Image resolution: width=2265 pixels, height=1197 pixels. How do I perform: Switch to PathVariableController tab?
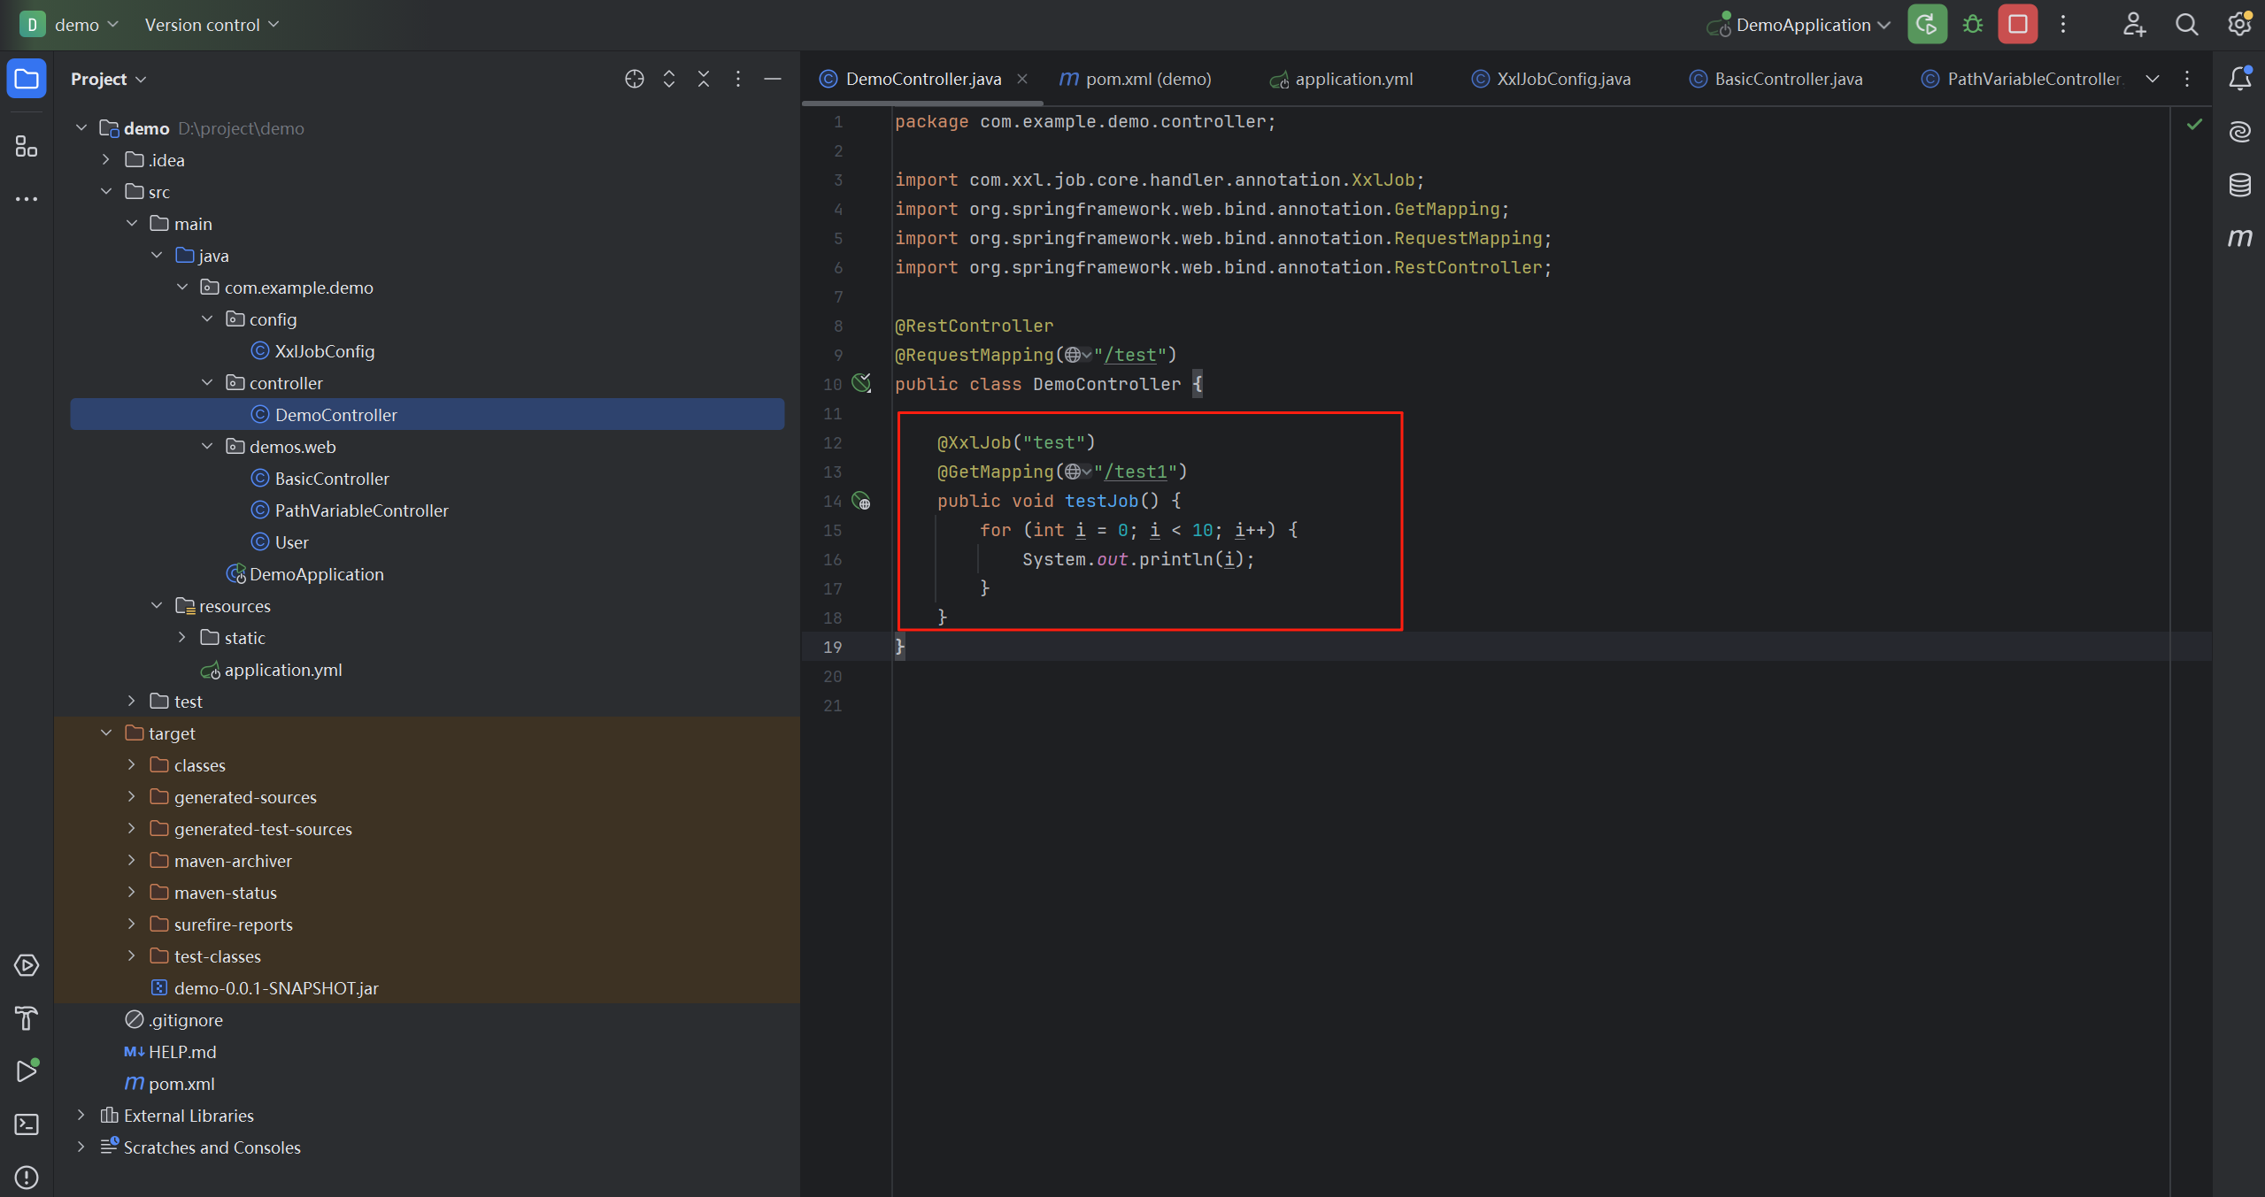click(2022, 79)
